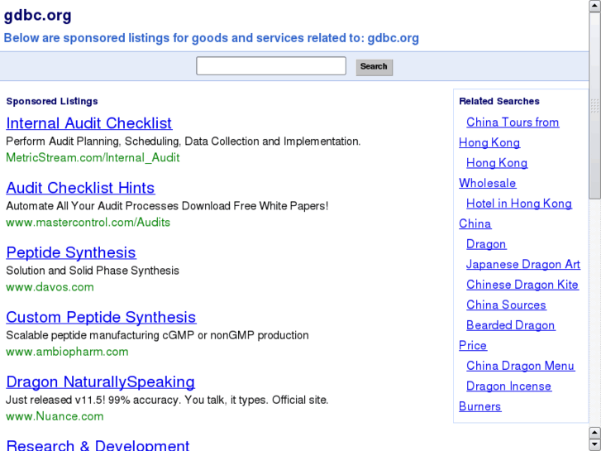Click the China Tours from Hong Kong link
This screenshot has height=451, width=601.
[x=512, y=122]
